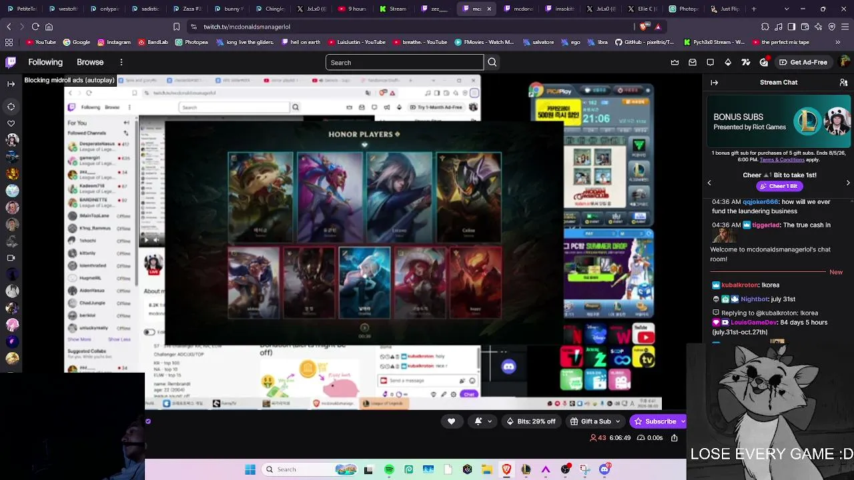Open the Twitch notifications inbox icon

[x=693, y=62]
